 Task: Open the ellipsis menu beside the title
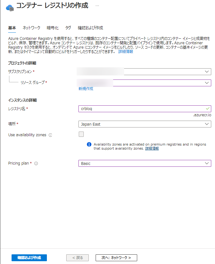pyautogui.click(x=97, y=6)
